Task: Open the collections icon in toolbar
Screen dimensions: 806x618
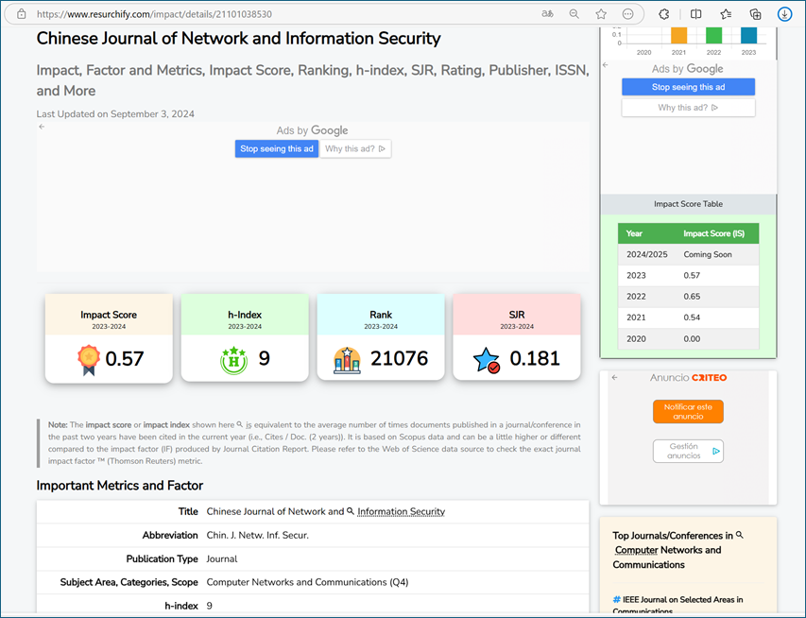Action: 755,14
